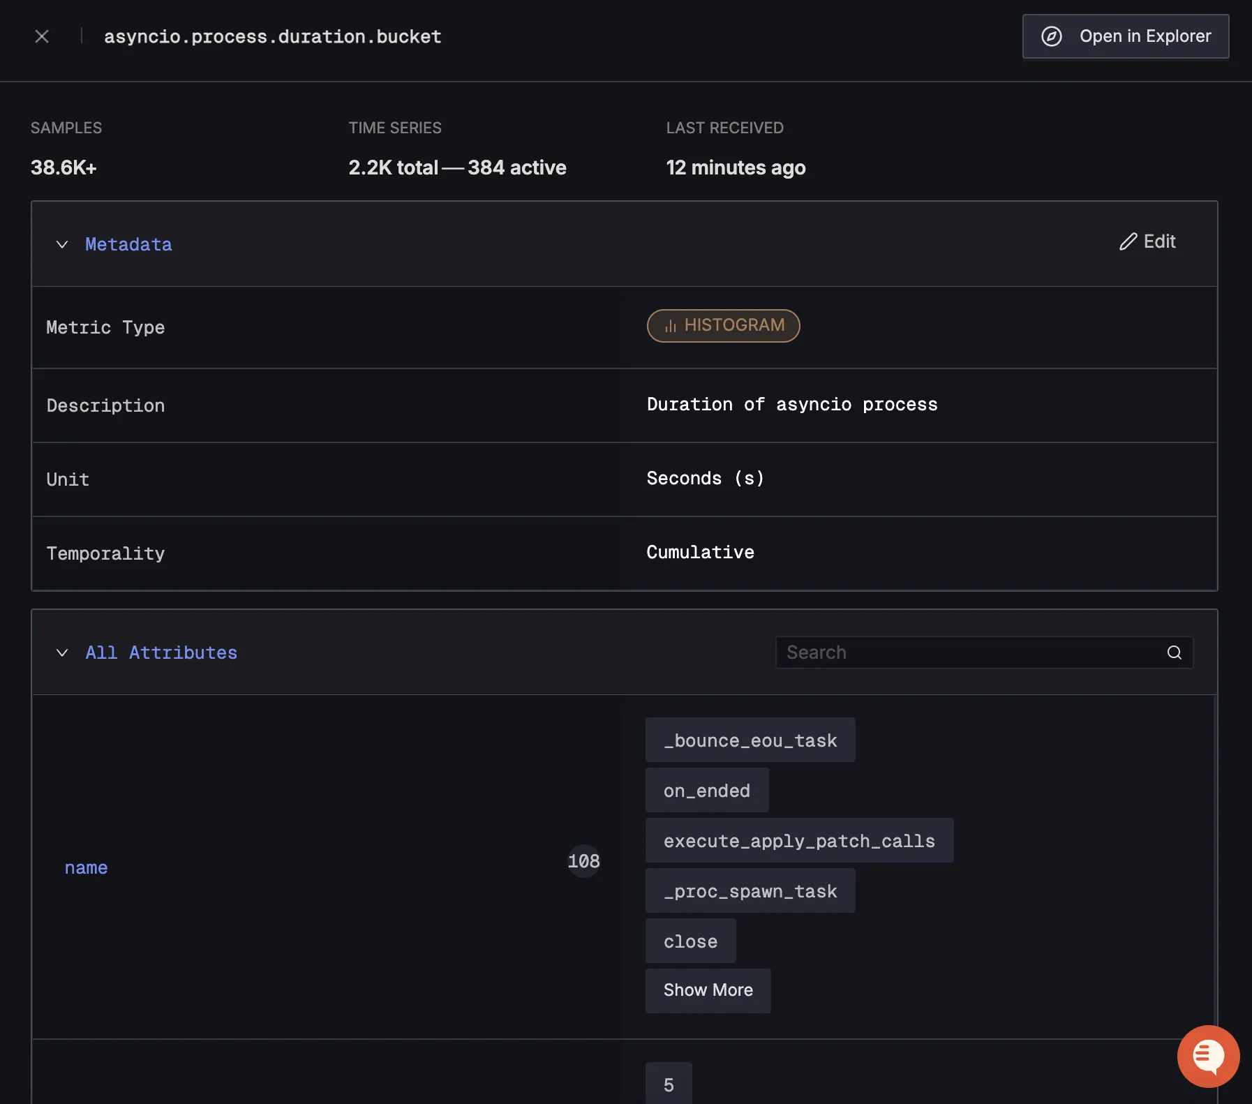Click the histogram bars glyph inside the badge

pos(670,325)
